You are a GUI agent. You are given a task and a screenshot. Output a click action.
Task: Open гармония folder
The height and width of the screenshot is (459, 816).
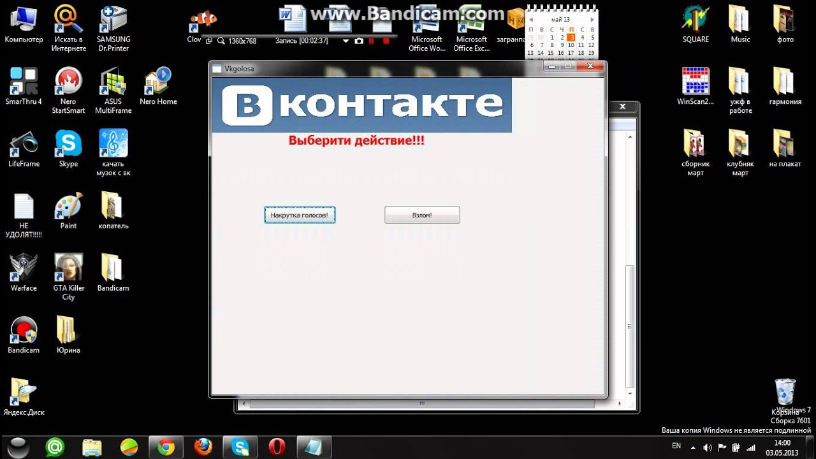pos(785,87)
